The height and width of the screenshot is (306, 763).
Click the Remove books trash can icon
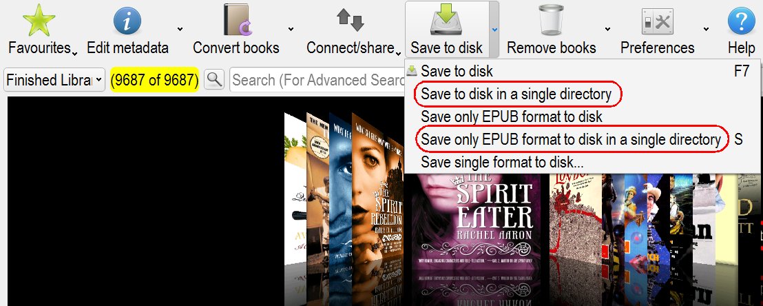[x=551, y=20]
